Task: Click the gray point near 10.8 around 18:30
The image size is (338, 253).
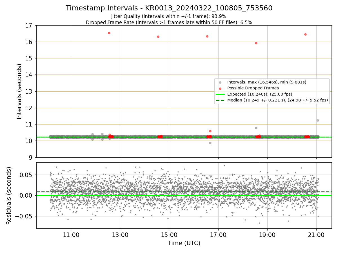Action: point(256,128)
